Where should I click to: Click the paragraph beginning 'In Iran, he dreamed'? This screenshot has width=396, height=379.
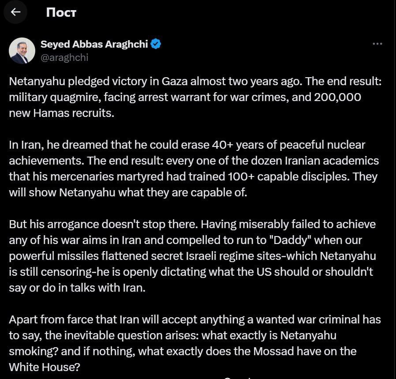click(194, 169)
